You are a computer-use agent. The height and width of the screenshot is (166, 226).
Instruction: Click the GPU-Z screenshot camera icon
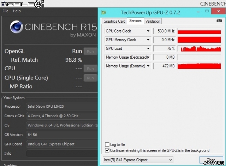(219, 20)
